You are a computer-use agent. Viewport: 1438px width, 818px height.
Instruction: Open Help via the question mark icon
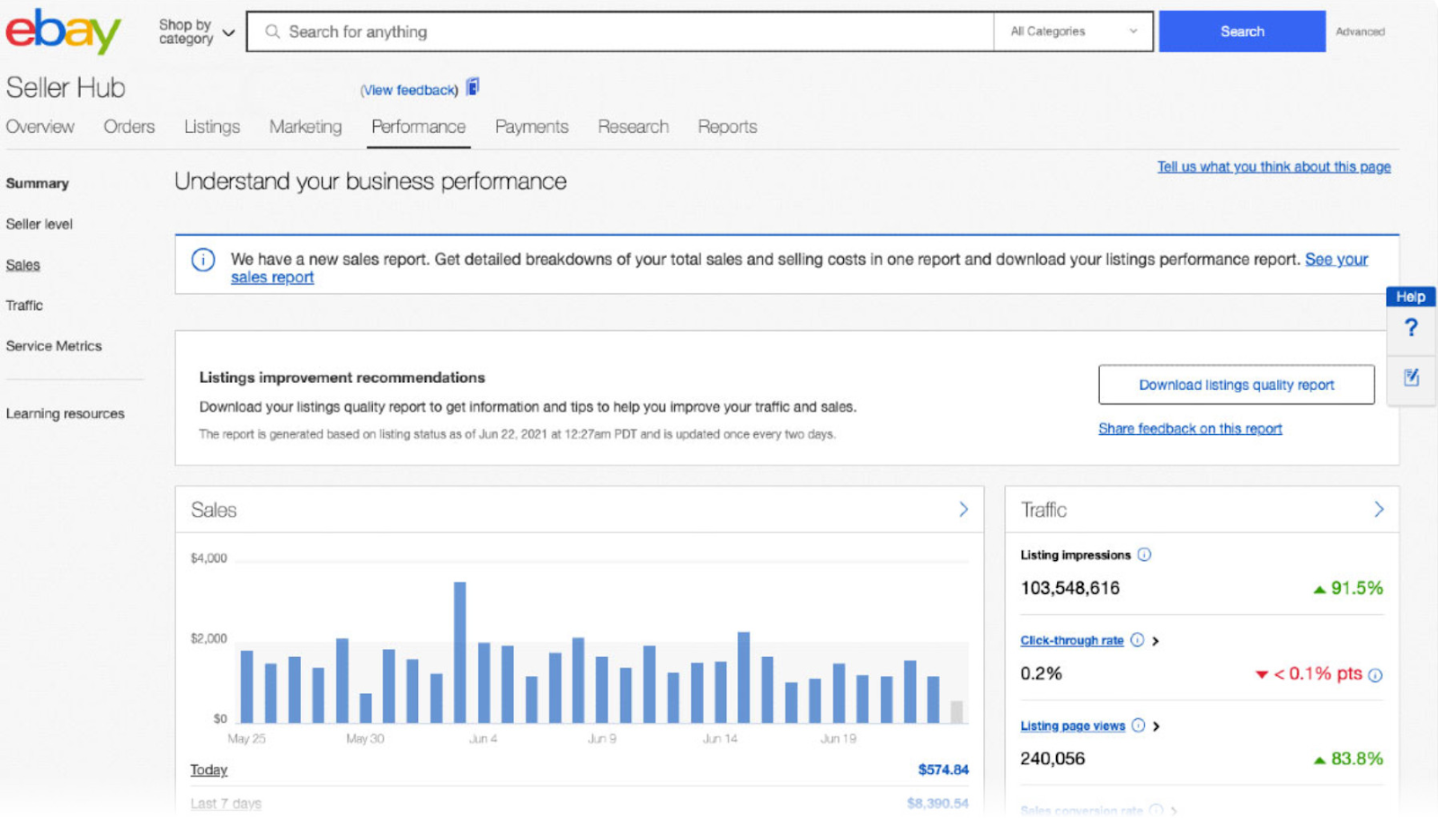pyautogui.click(x=1410, y=328)
